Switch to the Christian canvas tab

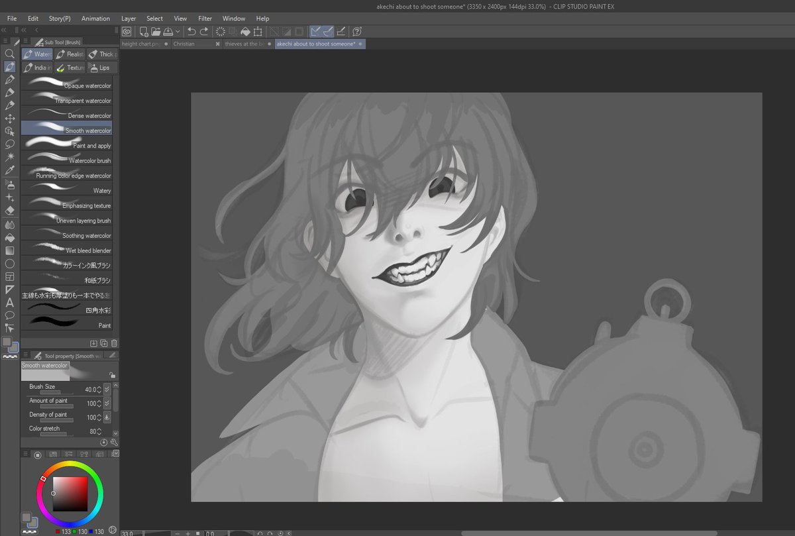tap(195, 44)
